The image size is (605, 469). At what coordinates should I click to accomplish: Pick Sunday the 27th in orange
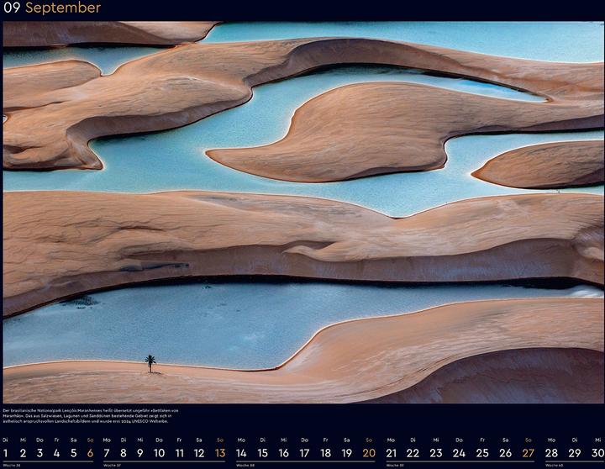[x=528, y=453]
